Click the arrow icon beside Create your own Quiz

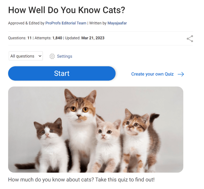coord(181,74)
